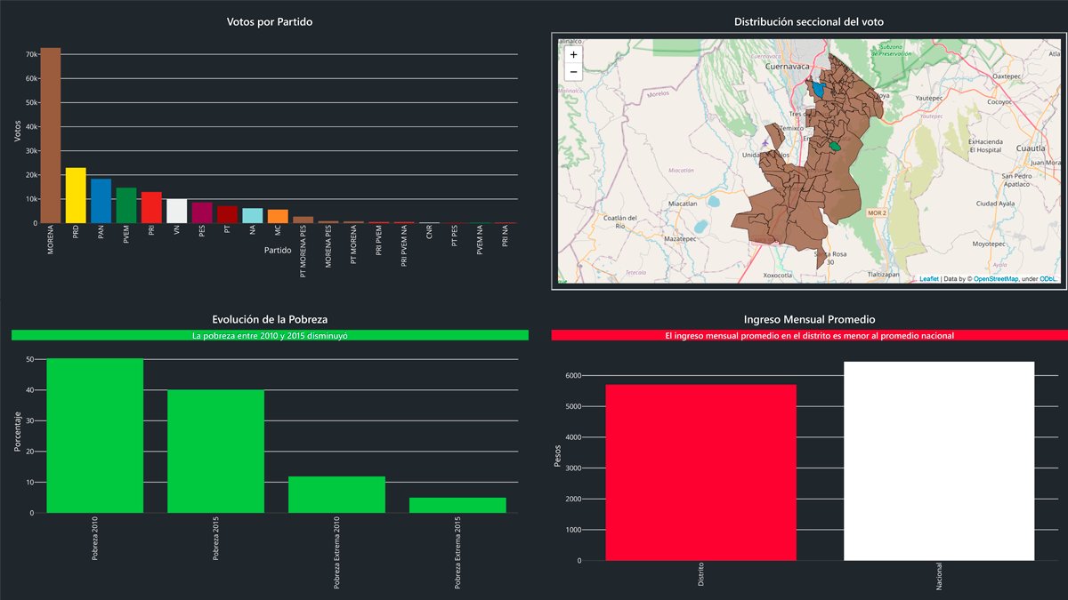Open the OpenStreetMap attribution link
Image resolution: width=1068 pixels, height=600 pixels.
[995, 279]
